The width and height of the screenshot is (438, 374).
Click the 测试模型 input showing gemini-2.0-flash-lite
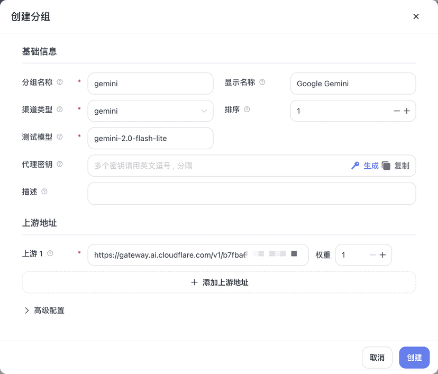tap(150, 138)
